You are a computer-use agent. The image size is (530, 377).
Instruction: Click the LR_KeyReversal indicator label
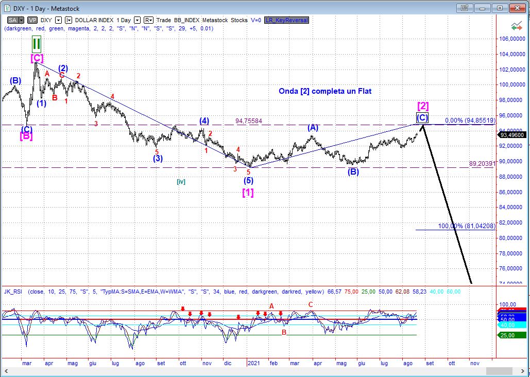[287, 20]
